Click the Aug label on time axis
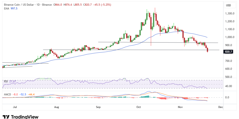 [x=56, y=106]
